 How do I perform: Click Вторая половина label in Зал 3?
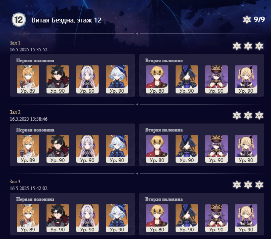(164, 199)
